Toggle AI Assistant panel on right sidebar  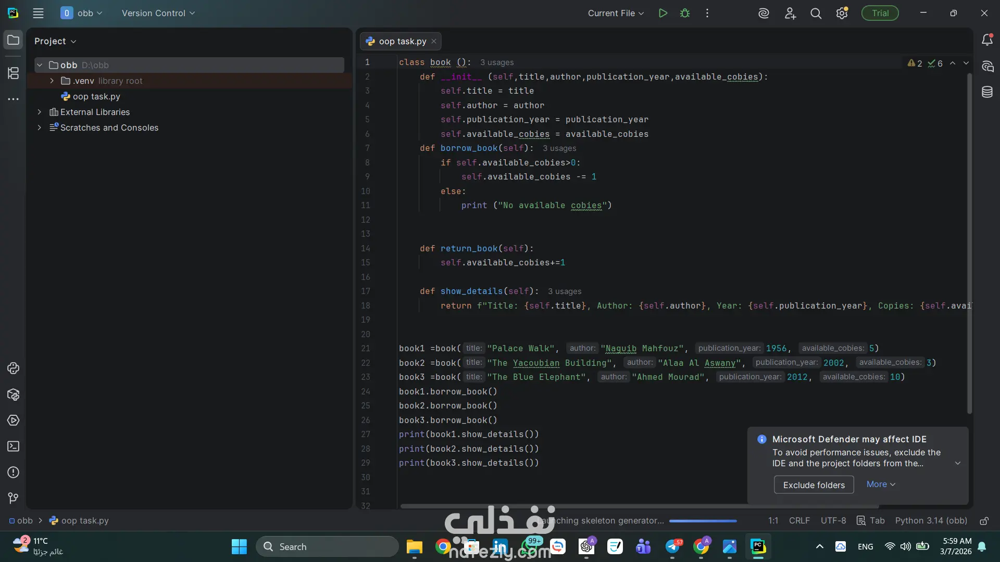[987, 66]
